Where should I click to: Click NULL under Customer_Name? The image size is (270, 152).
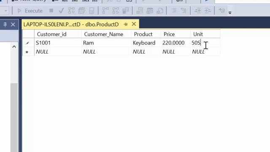(106, 52)
